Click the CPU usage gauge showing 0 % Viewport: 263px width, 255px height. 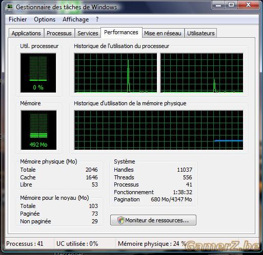(38, 73)
